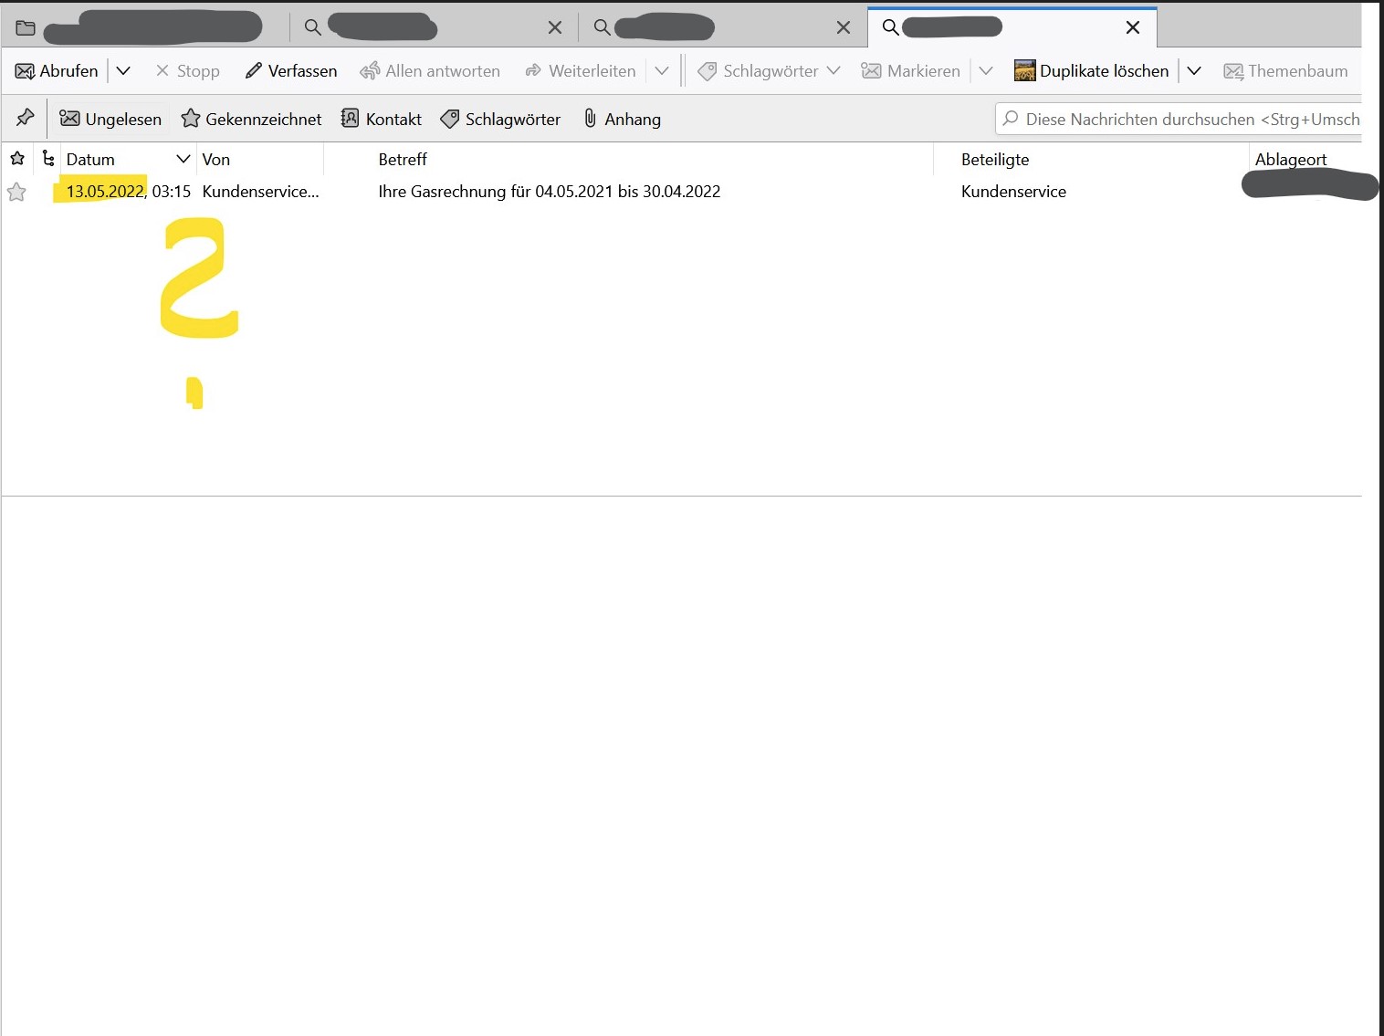Open the Ihre Gasrechnung message subject

click(x=550, y=192)
